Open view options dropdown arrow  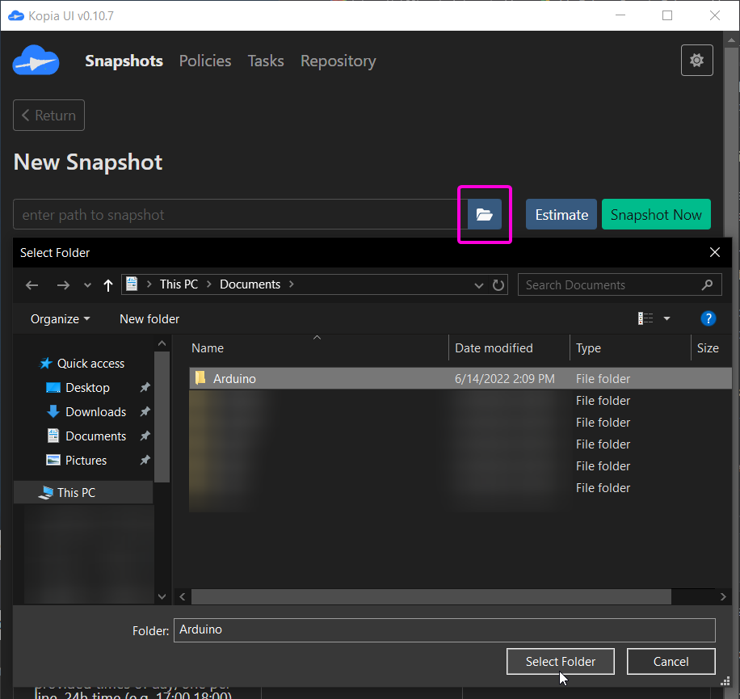[x=666, y=318]
